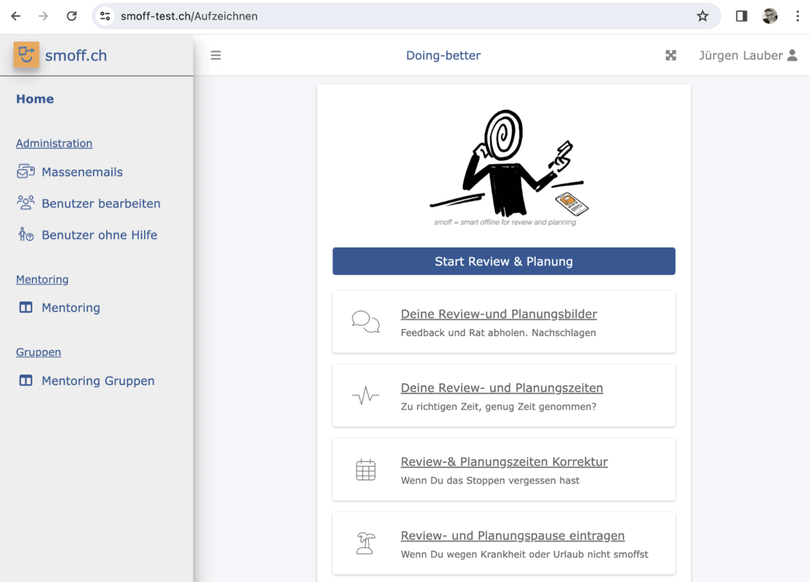The width and height of the screenshot is (810, 582).
Task: Open Review-& Planungszeiten Korrektur link
Action: coord(504,461)
